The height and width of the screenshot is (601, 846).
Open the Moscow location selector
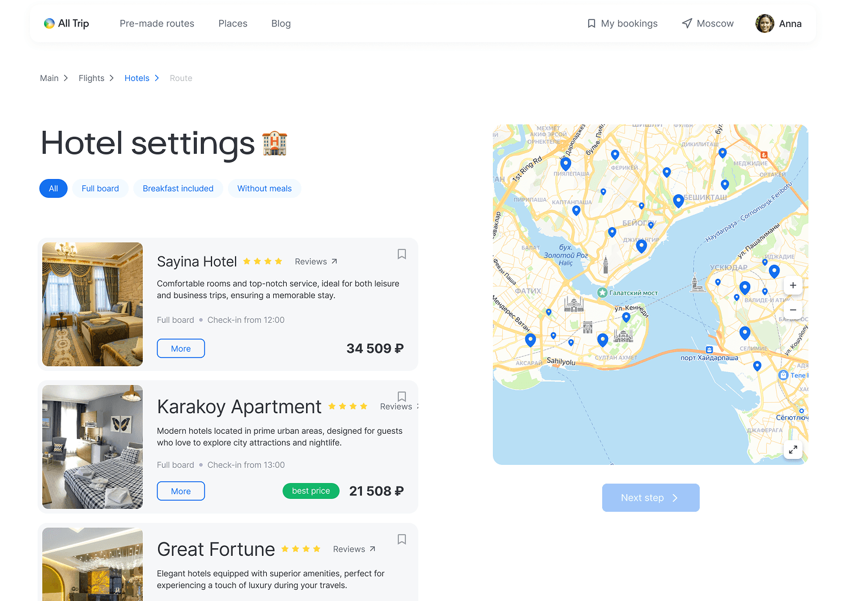[x=708, y=23]
